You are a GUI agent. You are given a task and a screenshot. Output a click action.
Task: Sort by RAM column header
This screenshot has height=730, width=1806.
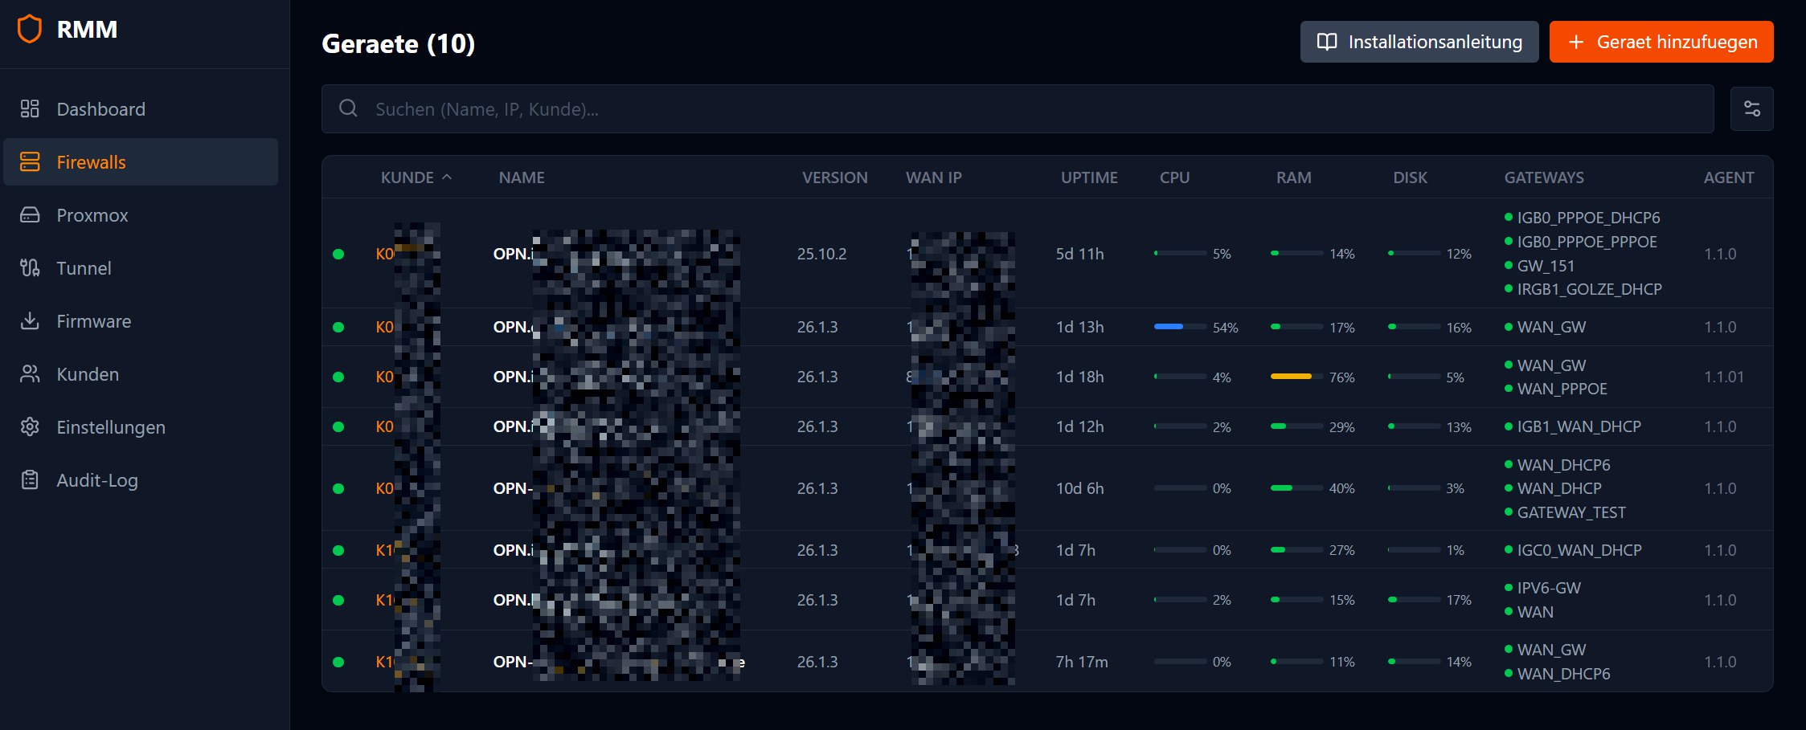coord(1293,177)
